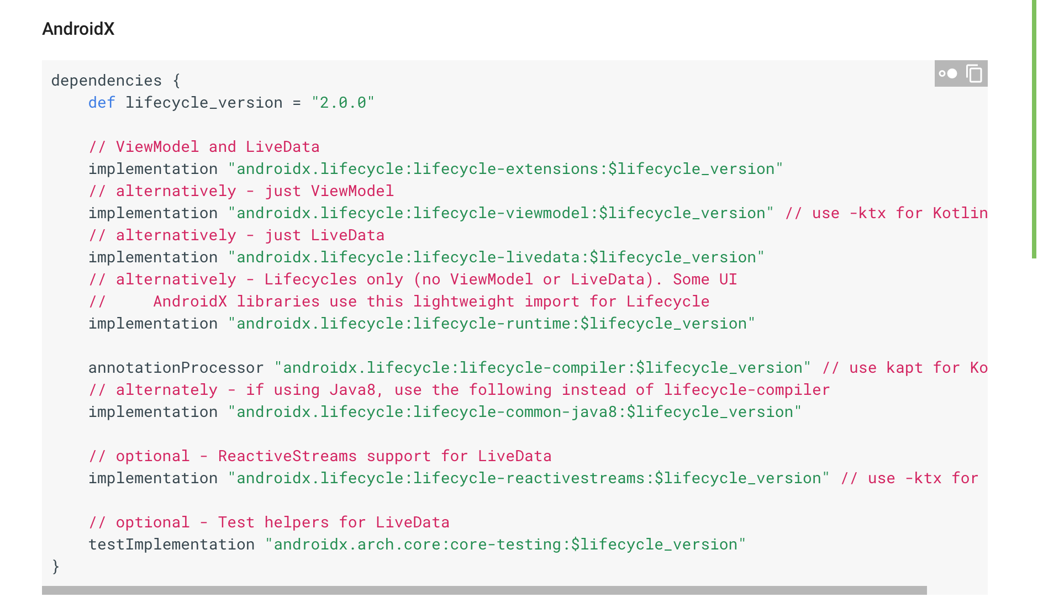Click the "if using Java8" comment line
The image size is (1043, 613).
coord(460,390)
